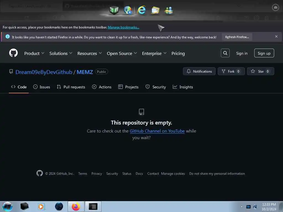Select the Code tab
This screenshot has width=283, height=212.
point(19,87)
